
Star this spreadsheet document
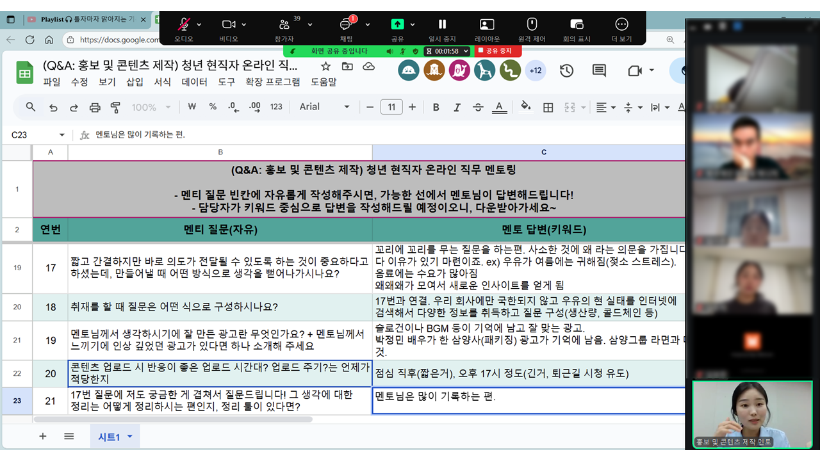[x=325, y=67]
